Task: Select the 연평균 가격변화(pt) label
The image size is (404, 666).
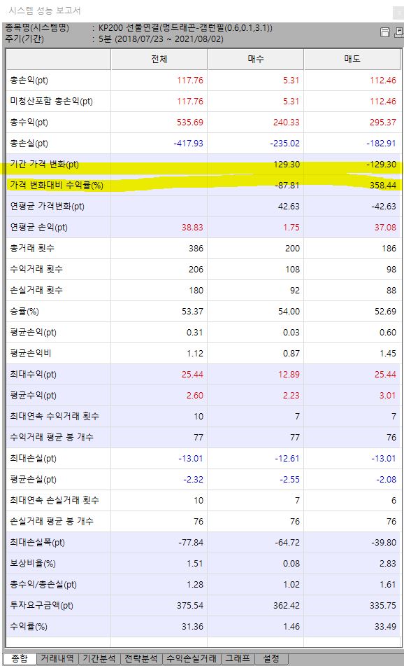Action: tap(47, 207)
